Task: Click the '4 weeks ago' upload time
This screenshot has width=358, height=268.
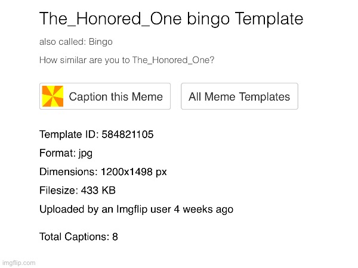Action: pyautogui.click(x=203, y=209)
